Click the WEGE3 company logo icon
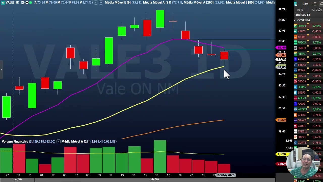The image size is (323, 182). pos(295,109)
